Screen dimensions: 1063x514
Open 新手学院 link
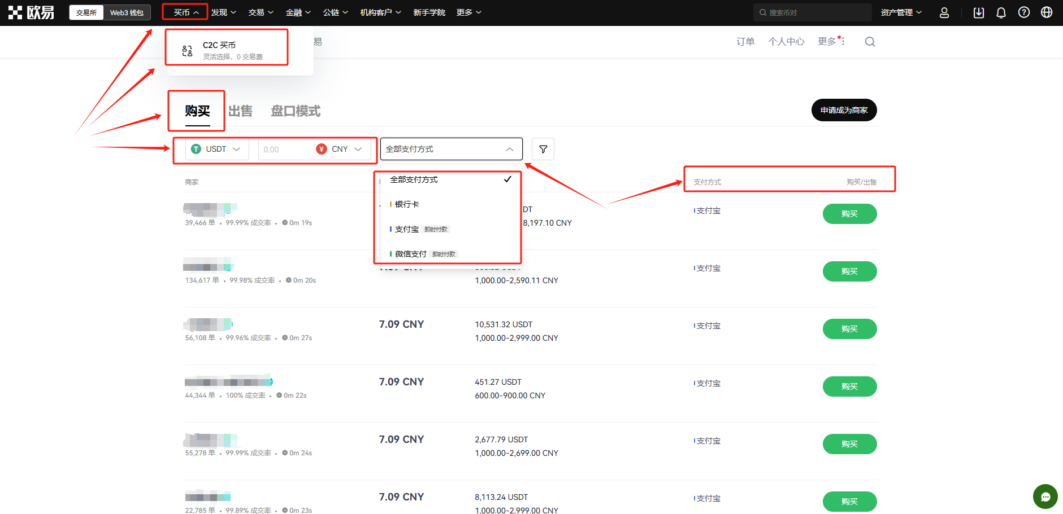(x=429, y=12)
